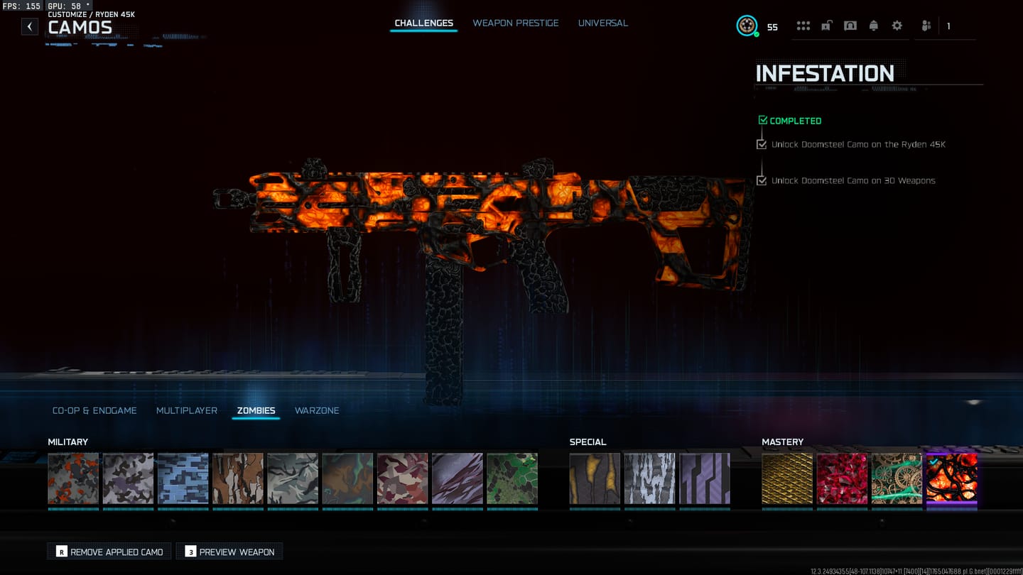Click the party count number 1

tap(948, 27)
